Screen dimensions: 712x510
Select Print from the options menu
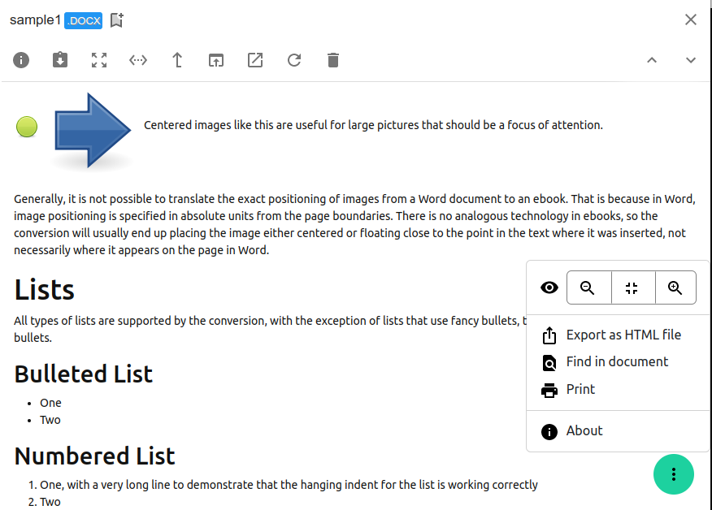[580, 389]
